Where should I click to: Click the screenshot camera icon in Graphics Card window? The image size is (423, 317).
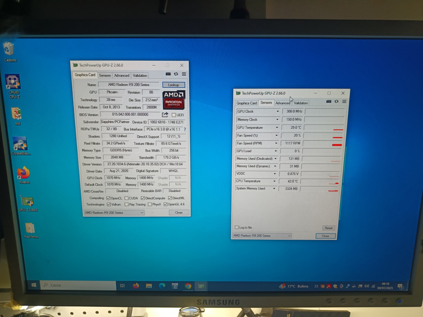pyautogui.click(x=168, y=74)
